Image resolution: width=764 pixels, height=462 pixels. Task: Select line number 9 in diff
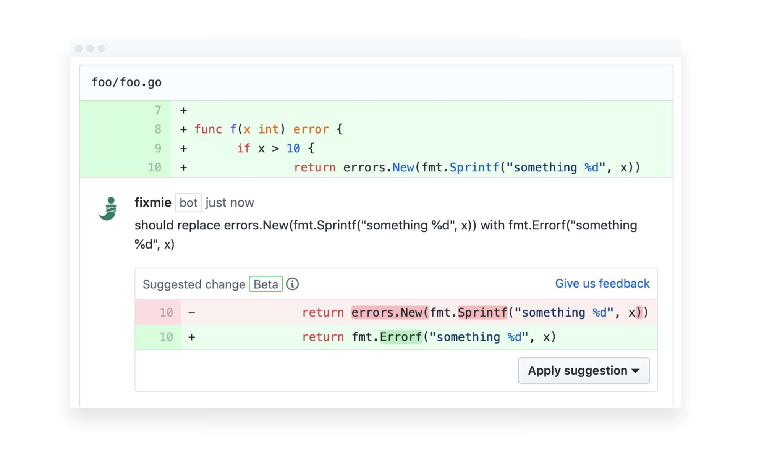tap(158, 149)
